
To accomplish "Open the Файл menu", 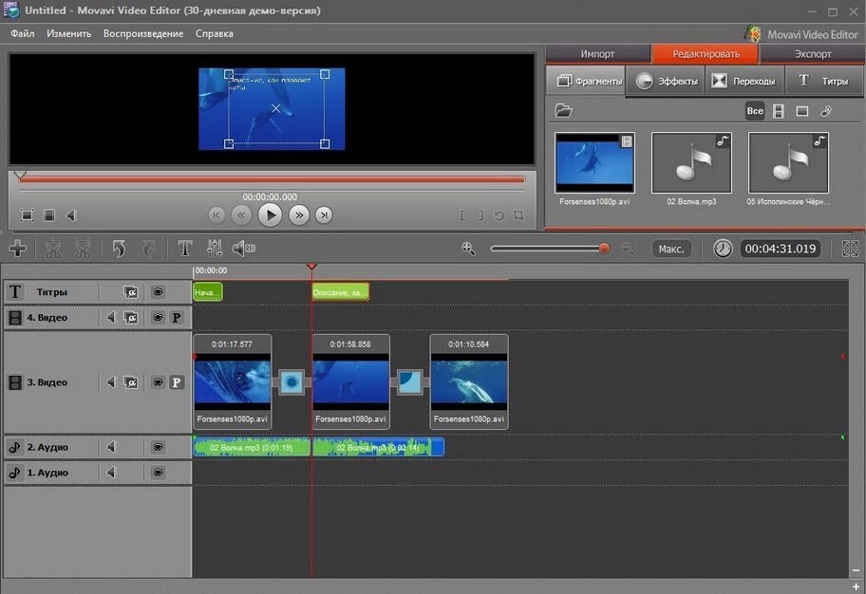I will [23, 33].
